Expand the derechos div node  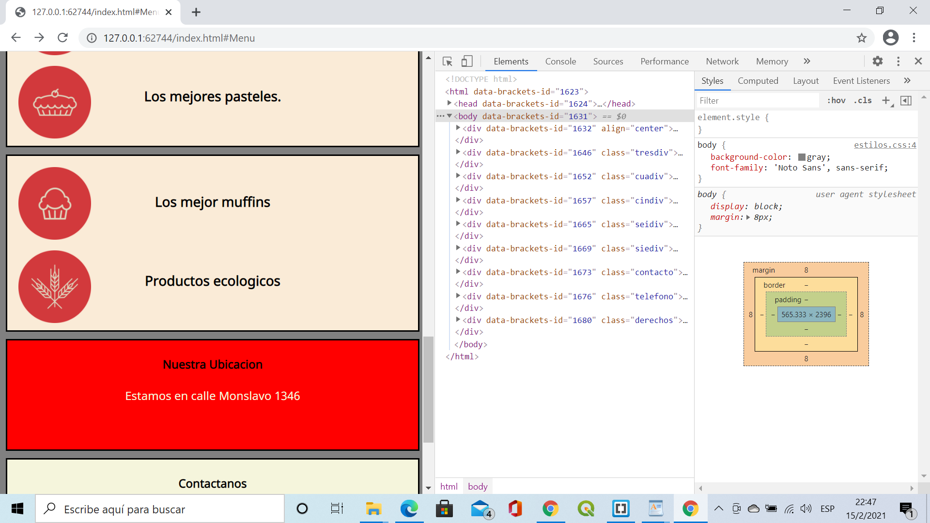[x=458, y=320]
